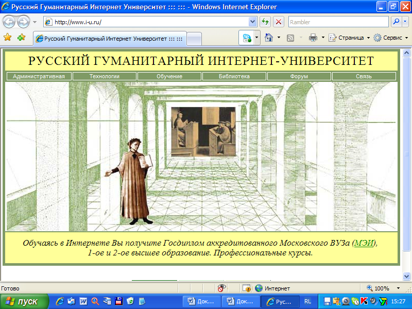
Task: Click the magnifier search icon in Quick Launch
Action: 95,301
